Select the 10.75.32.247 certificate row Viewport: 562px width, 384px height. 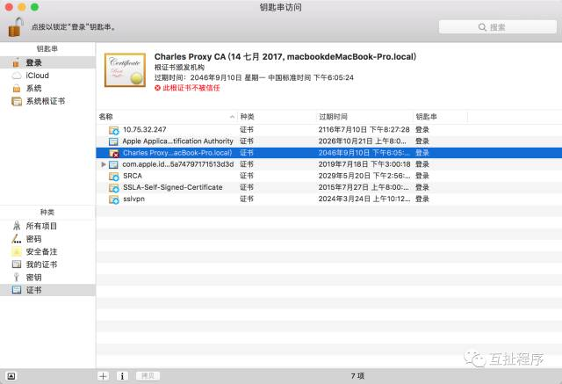pyautogui.click(x=328, y=130)
